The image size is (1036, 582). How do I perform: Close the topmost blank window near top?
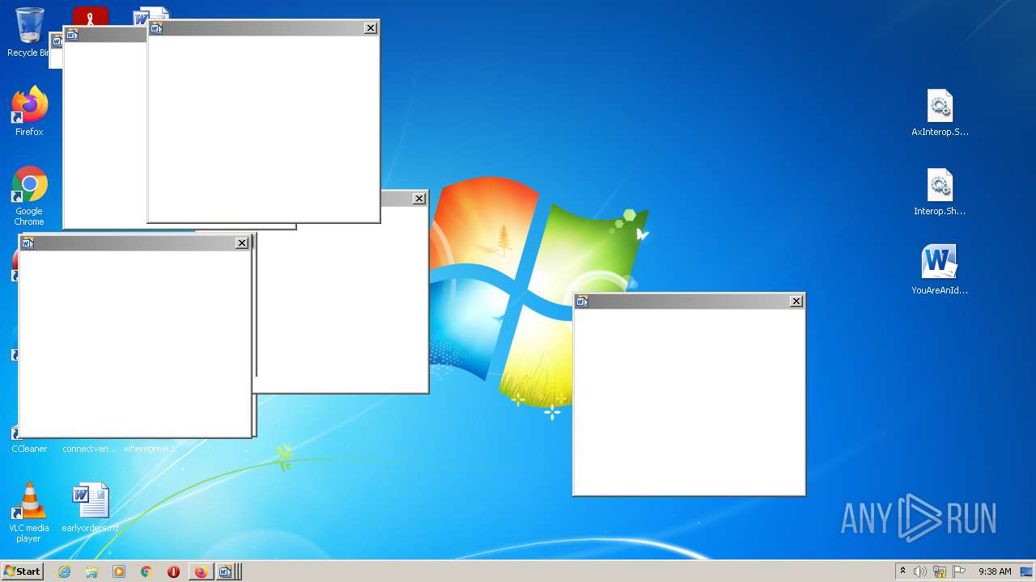point(371,27)
